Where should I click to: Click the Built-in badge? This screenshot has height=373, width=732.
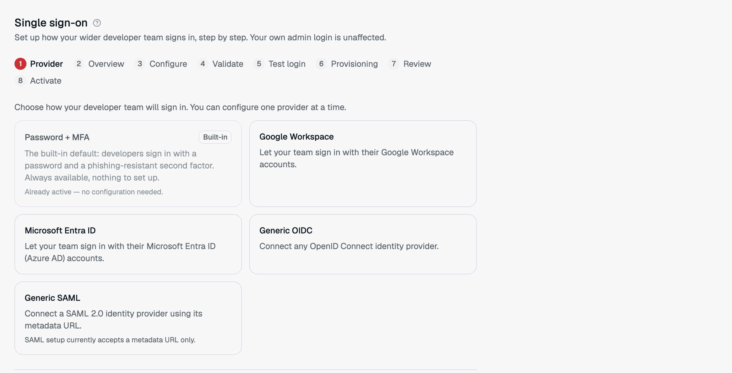[215, 137]
